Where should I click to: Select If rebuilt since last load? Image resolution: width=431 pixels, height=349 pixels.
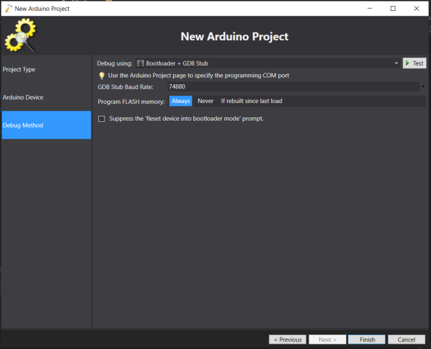[251, 101]
